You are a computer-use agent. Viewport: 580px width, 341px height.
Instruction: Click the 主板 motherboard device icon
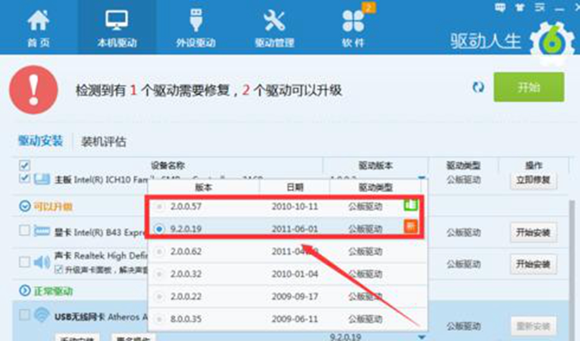42,179
